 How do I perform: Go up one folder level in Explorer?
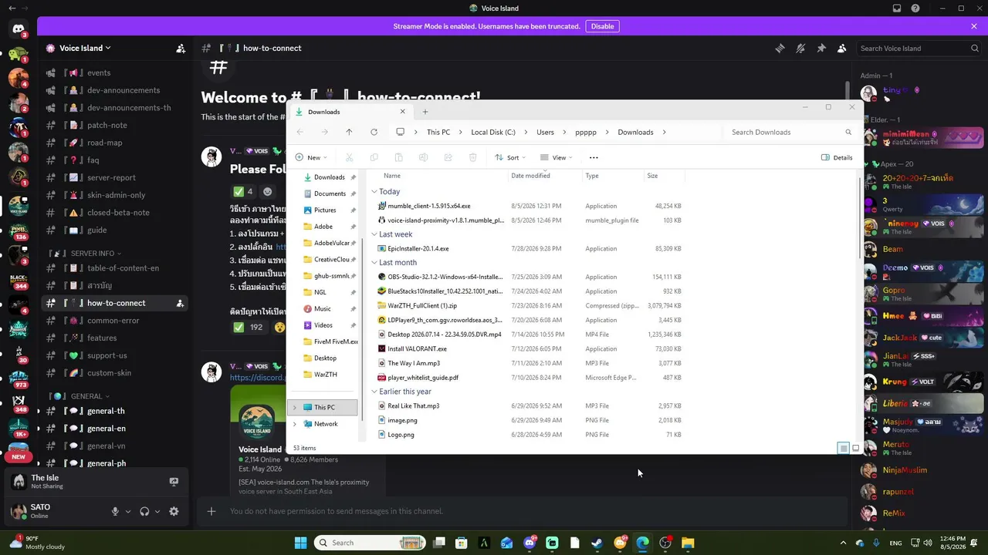point(349,132)
